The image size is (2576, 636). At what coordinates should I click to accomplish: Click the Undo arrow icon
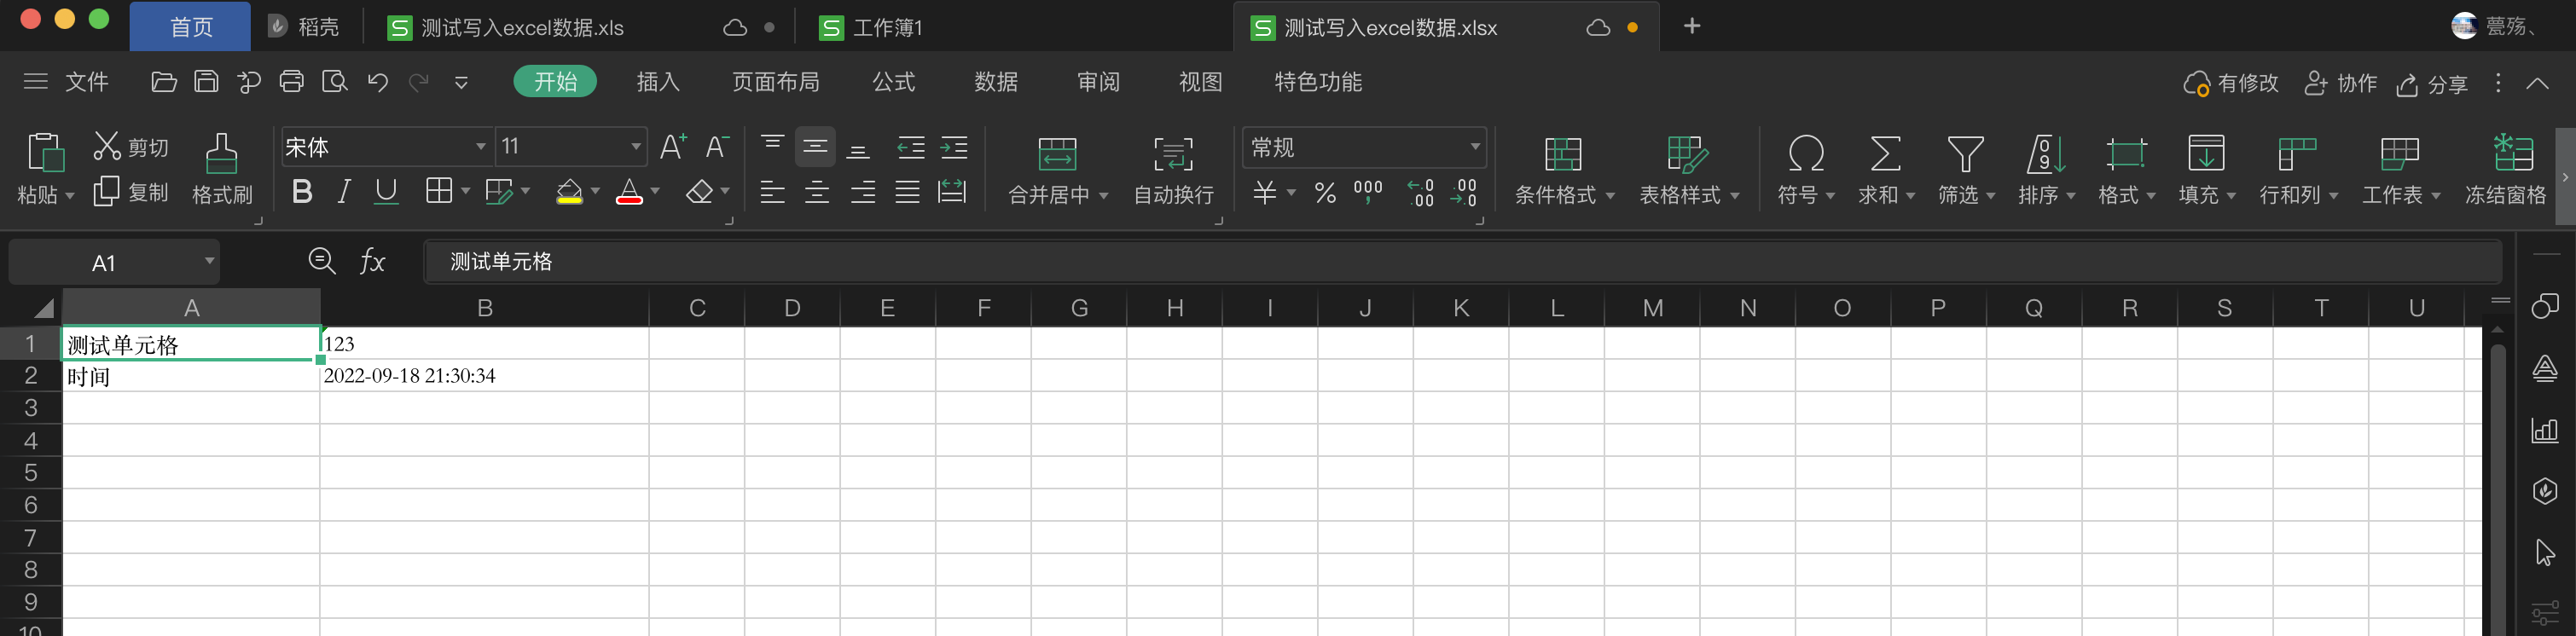(377, 82)
